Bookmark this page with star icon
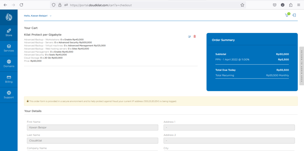Image resolution: width=304 pixels, height=151 pixels. tap(242, 5)
